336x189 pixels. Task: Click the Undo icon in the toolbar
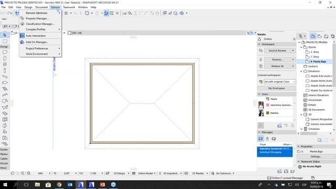click(4, 13)
